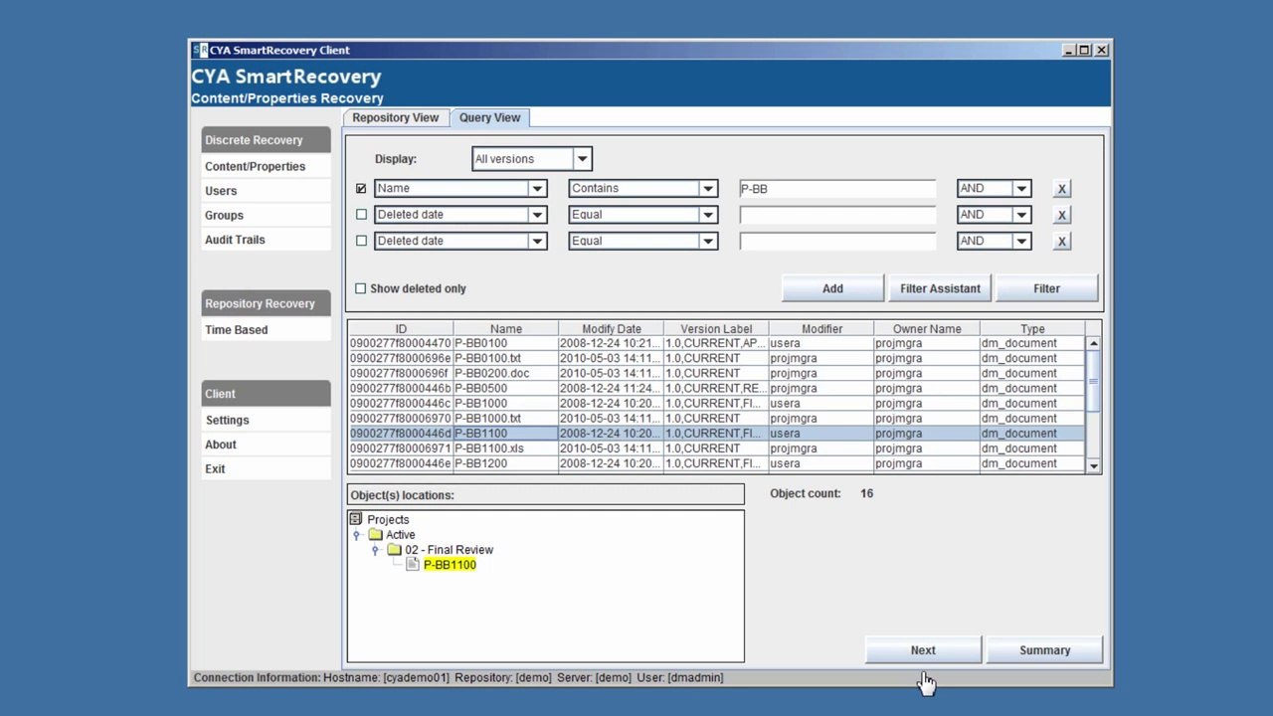This screenshot has width=1273, height=716.
Task: Sort by the Modifier column header
Action: [821, 328]
